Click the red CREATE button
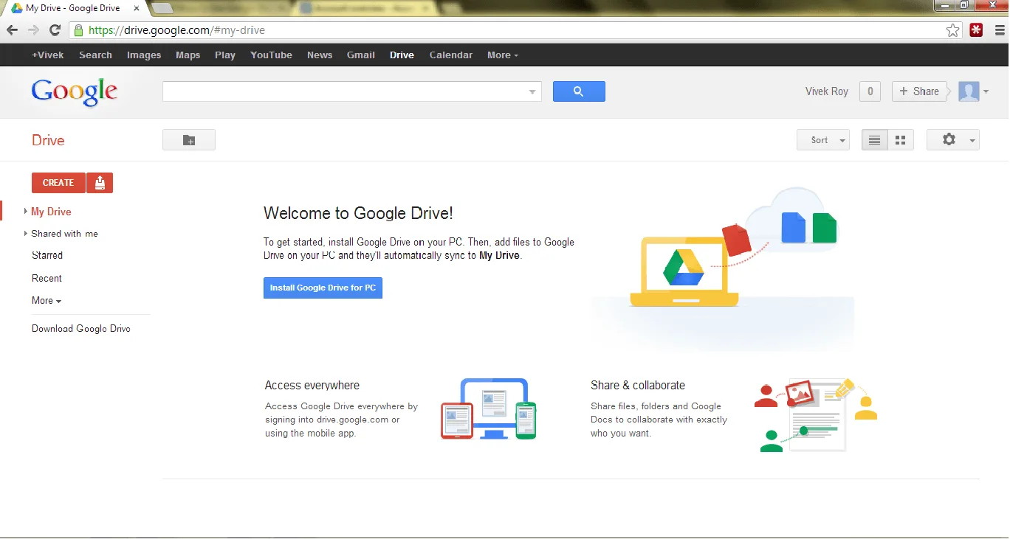The image size is (1010, 539). coord(58,182)
